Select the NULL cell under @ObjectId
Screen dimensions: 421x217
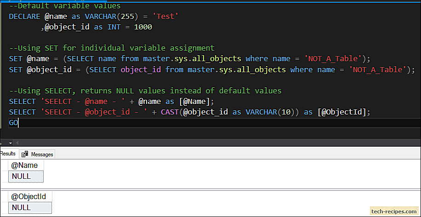coord(30,208)
